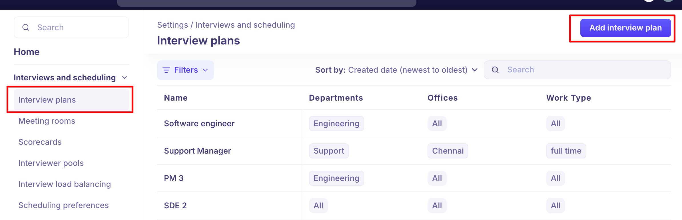This screenshot has width=682, height=220.
Task: Open the Support Manager interview plan
Action: [x=197, y=151]
